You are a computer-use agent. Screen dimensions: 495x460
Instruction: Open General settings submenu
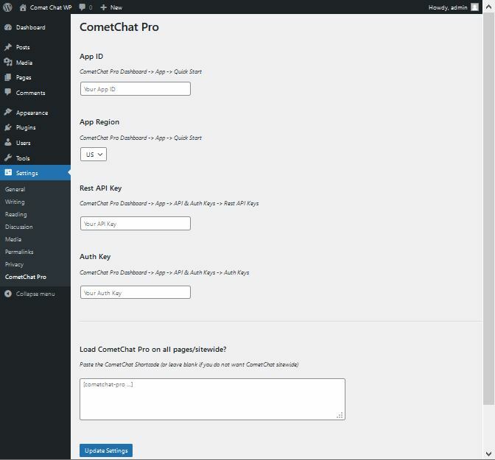point(15,189)
